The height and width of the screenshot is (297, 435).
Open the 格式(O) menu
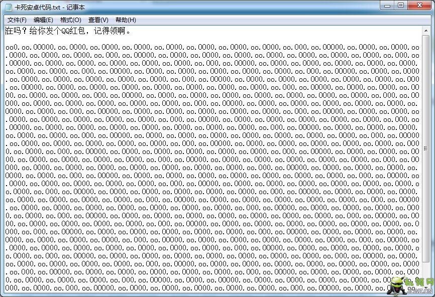71,20
